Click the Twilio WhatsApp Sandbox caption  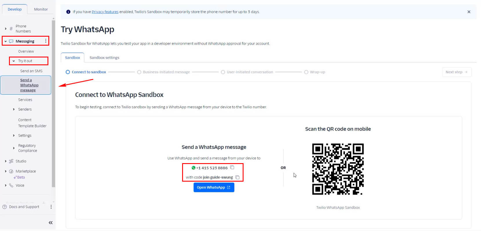click(338, 208)
